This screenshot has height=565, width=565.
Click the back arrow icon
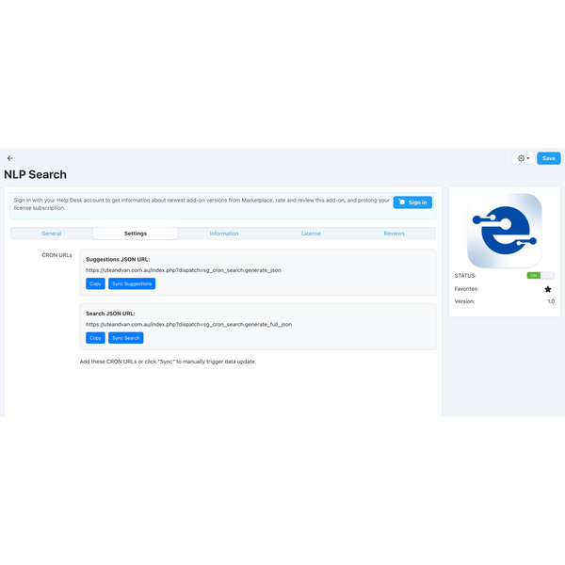(x=10, y=158)
